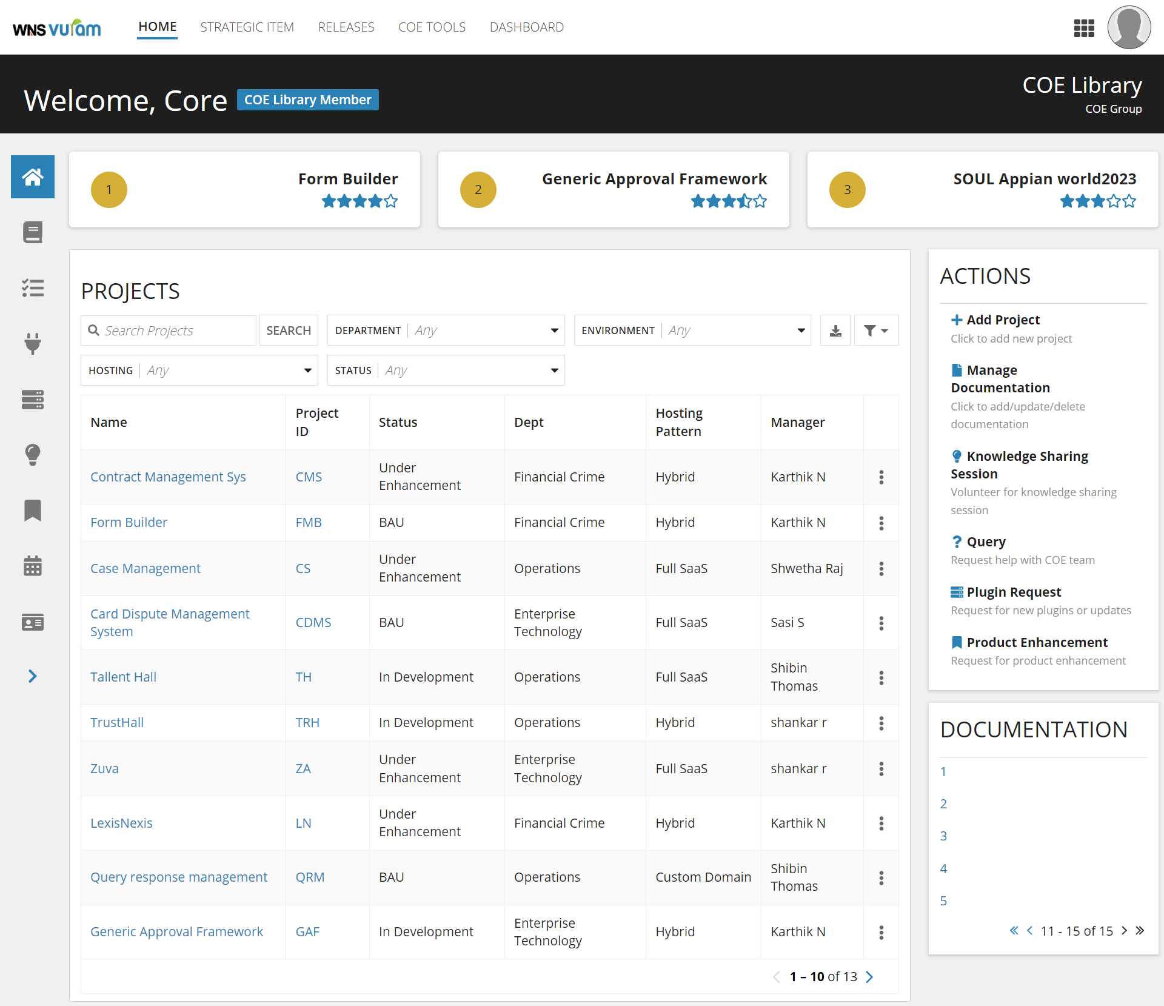This screenshot has height=1006, width=1164.
Task: Select the Home icon in the sidebar
Action: click(x=32, y=176)
